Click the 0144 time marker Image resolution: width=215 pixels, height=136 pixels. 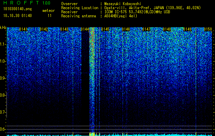(x=85, y=29)
